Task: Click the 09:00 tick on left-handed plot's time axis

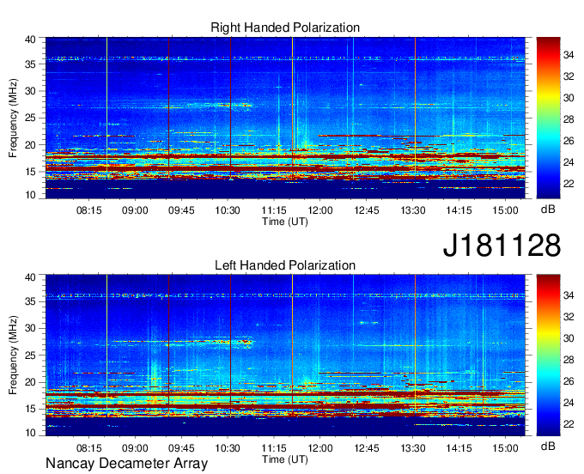Action: pyautogui.click(x=135, y=448)
